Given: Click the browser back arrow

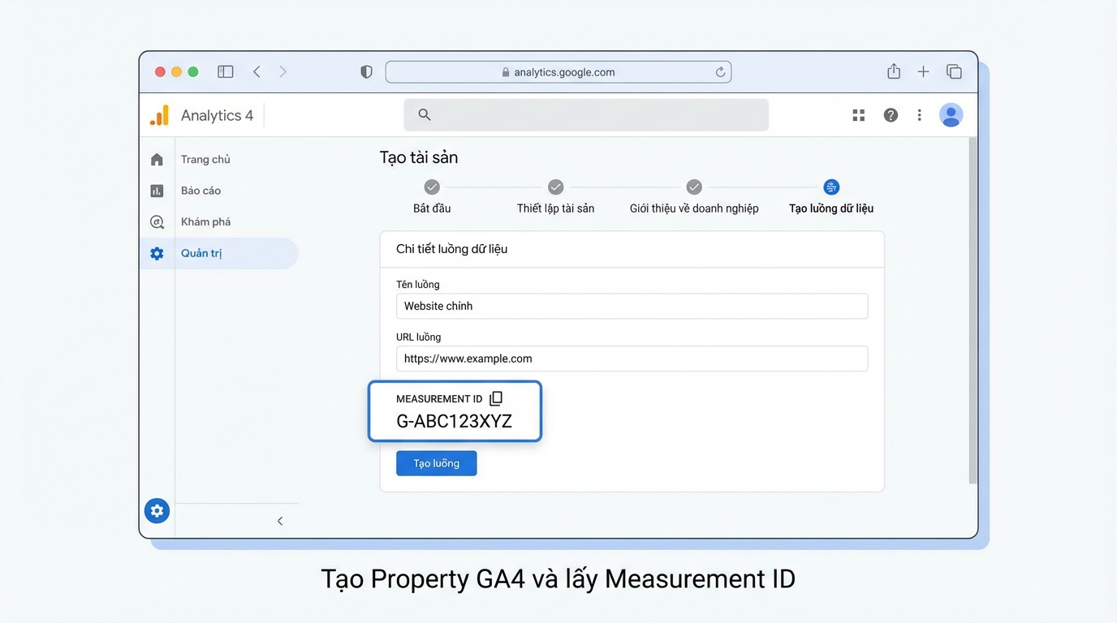Looking at the screenshot, I should tap(257, 71).
